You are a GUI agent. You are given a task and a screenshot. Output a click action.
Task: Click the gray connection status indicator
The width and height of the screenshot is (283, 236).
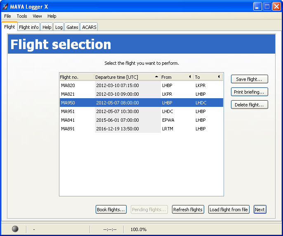(15, 229)
